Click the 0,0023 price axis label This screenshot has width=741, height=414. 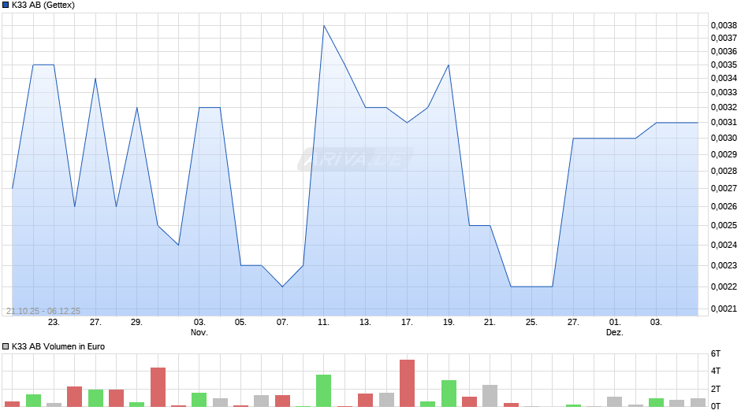point(724,265)
